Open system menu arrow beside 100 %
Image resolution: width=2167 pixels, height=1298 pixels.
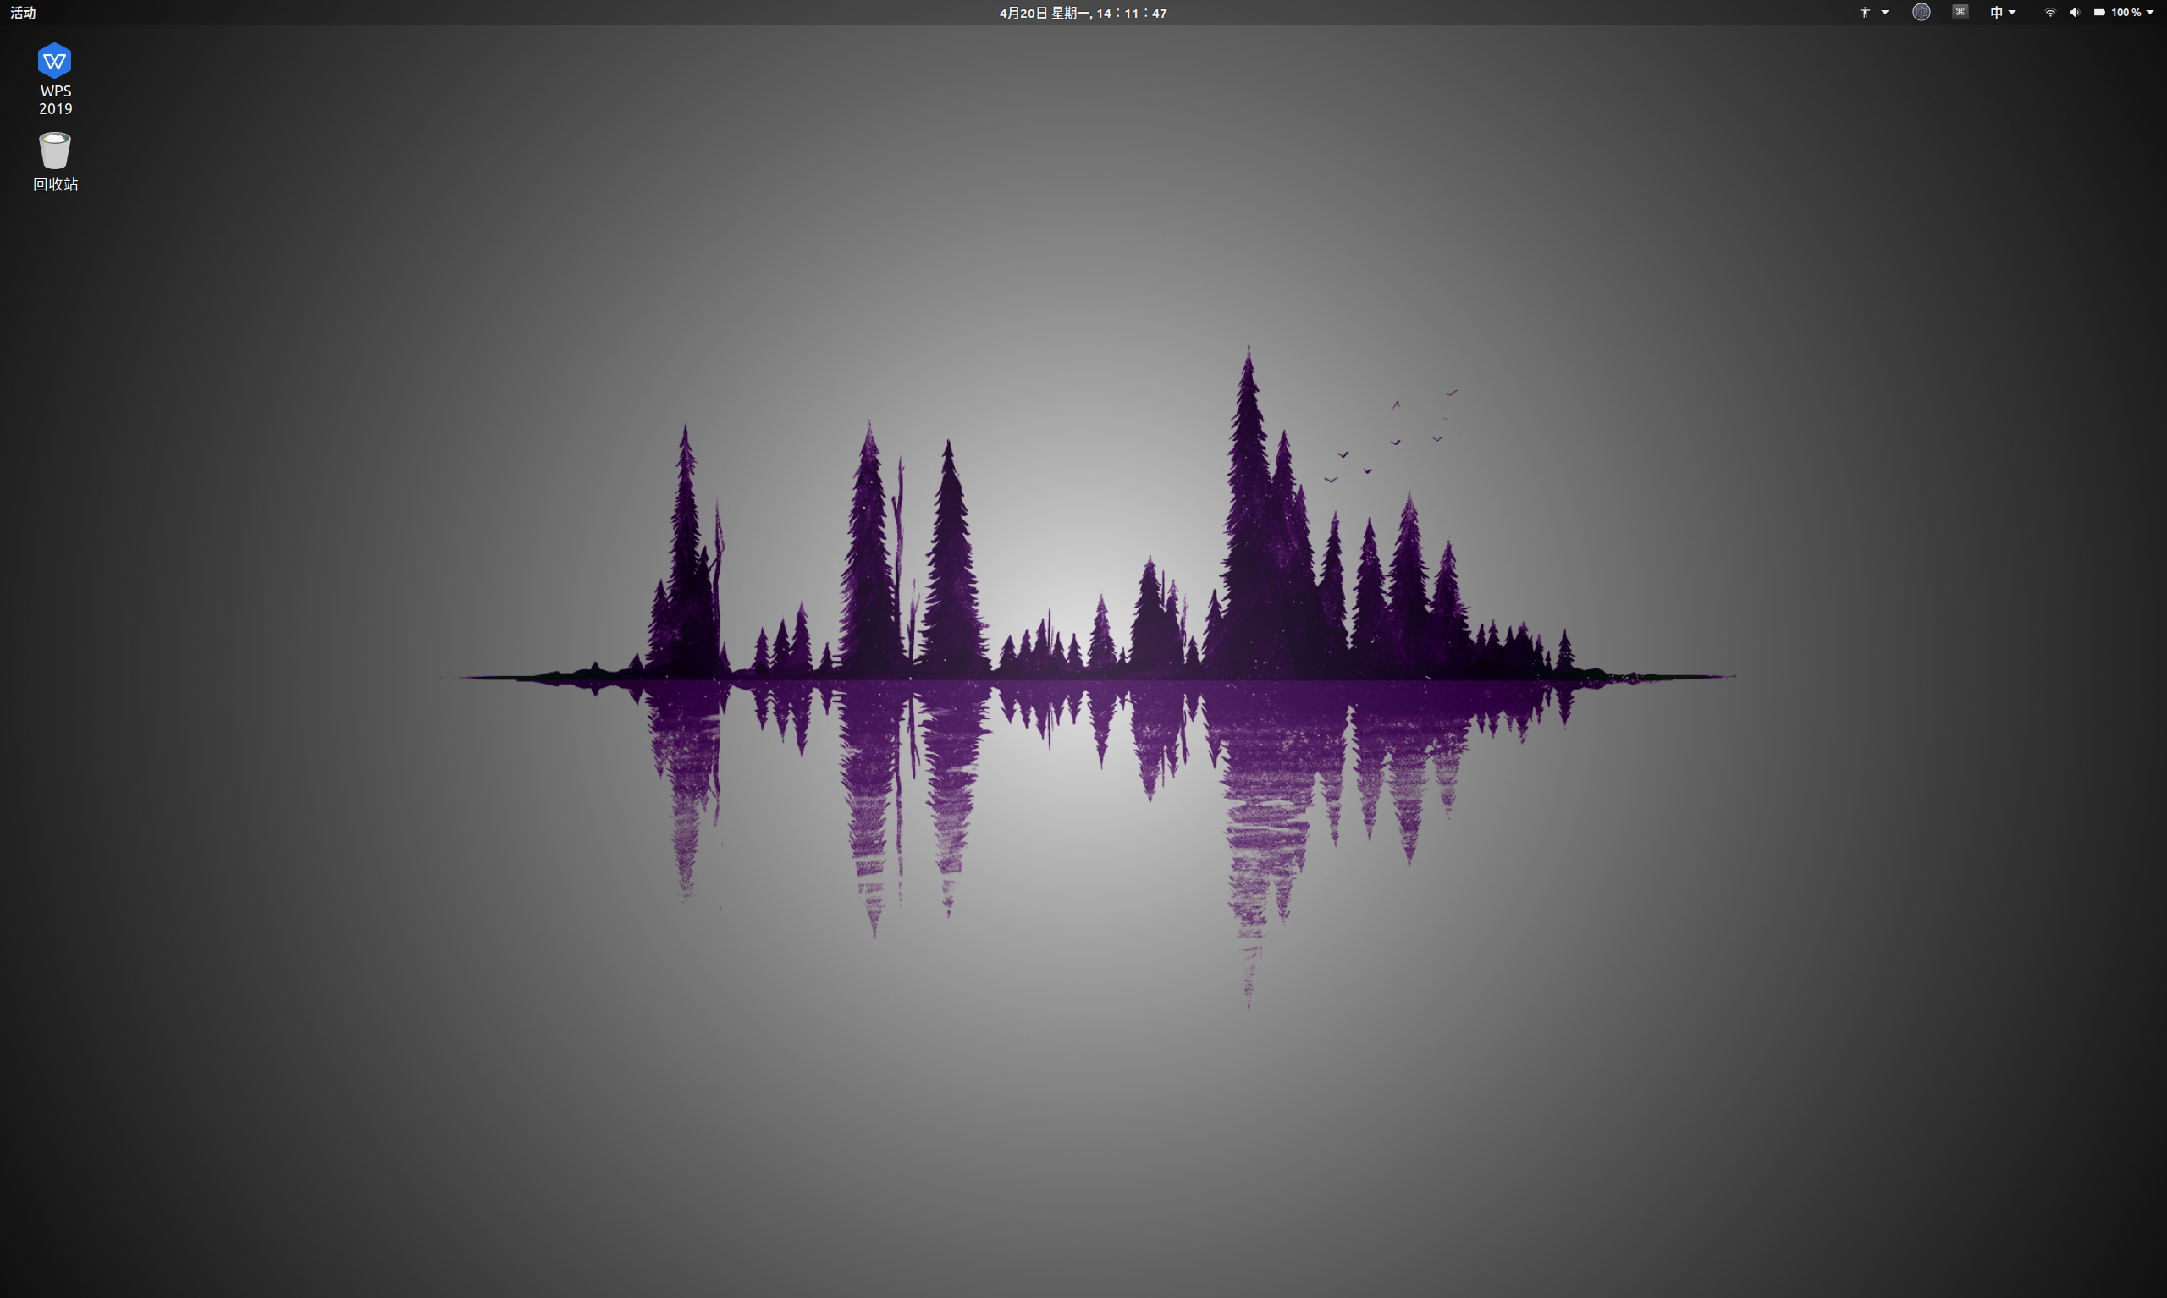pos(2149,12)
